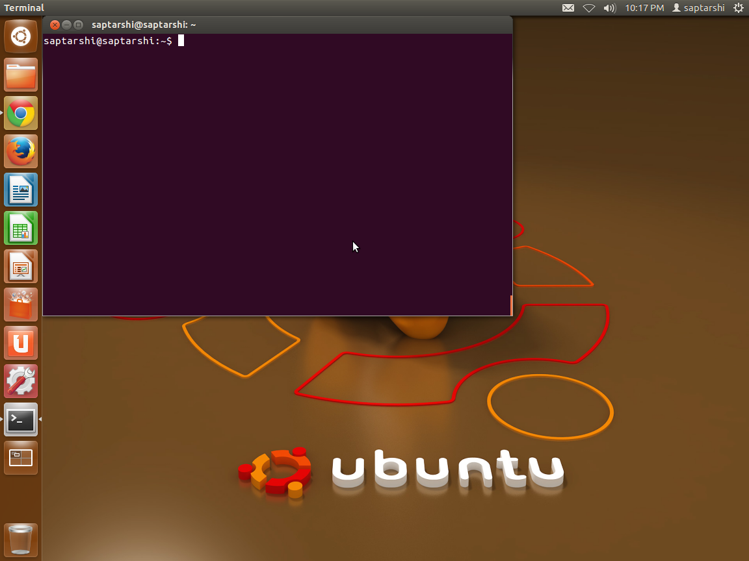Image resolution: width=749 pixels, height=561 pixels.
Task: Open the clock showing 10:17 PM
Action: point(644,8)
